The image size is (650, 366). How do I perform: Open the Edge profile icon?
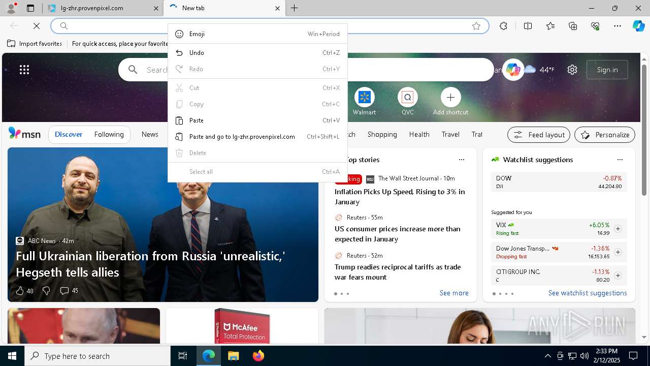11,8
